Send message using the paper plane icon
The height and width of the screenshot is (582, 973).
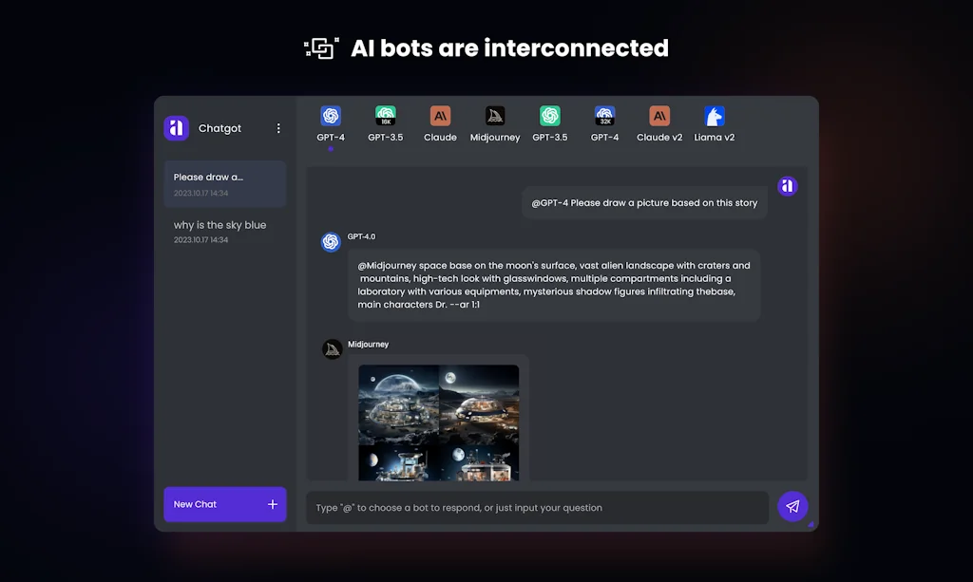(792, 507)
